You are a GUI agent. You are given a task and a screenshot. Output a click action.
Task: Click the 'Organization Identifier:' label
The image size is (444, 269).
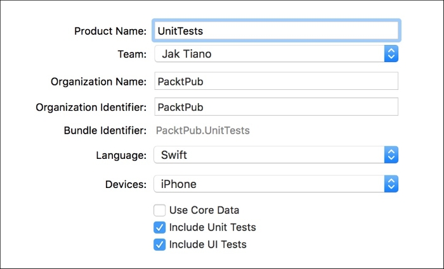(x=91, y=108)
